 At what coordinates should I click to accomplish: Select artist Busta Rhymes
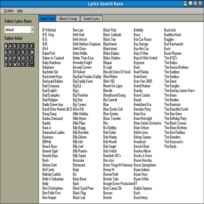pyautogui.click(x=173, y=53)
